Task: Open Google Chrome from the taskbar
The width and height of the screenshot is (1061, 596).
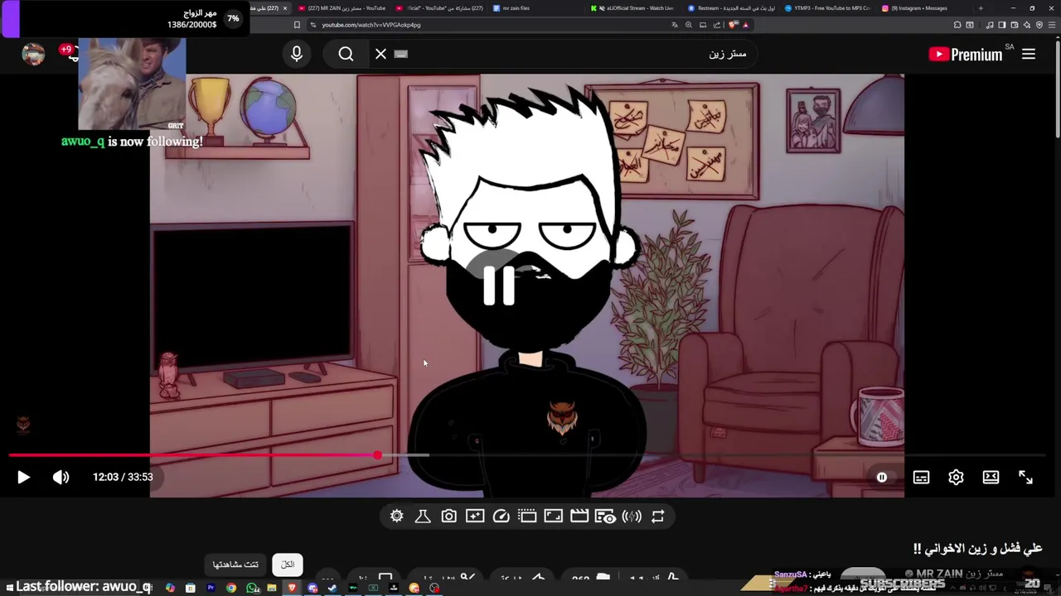Action: coord(231,588)
